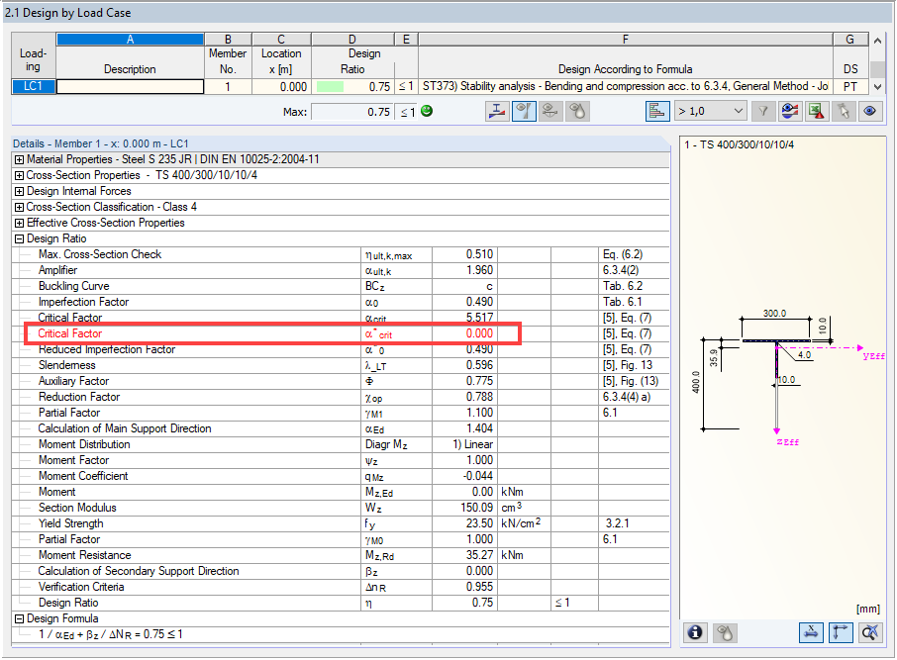Click the cross-section title 1 - TS 400/300/10/10/4
The width and height of the screenshot is (897, 660).
tap(740, 144)
